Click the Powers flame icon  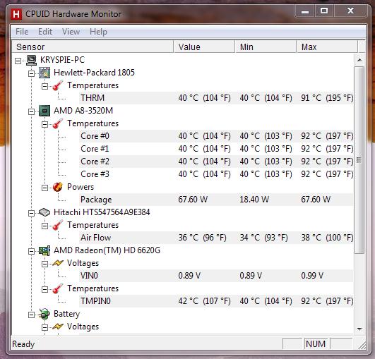58,187
